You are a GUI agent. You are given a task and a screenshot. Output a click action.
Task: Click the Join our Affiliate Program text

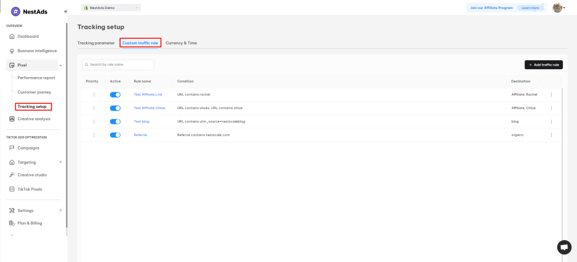click(x=491, y=8)
